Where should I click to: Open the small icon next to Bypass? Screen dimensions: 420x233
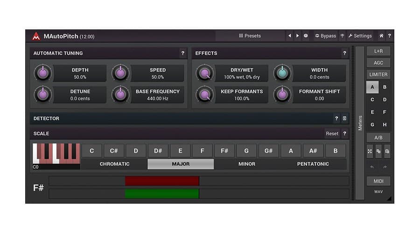pos(342,35)
